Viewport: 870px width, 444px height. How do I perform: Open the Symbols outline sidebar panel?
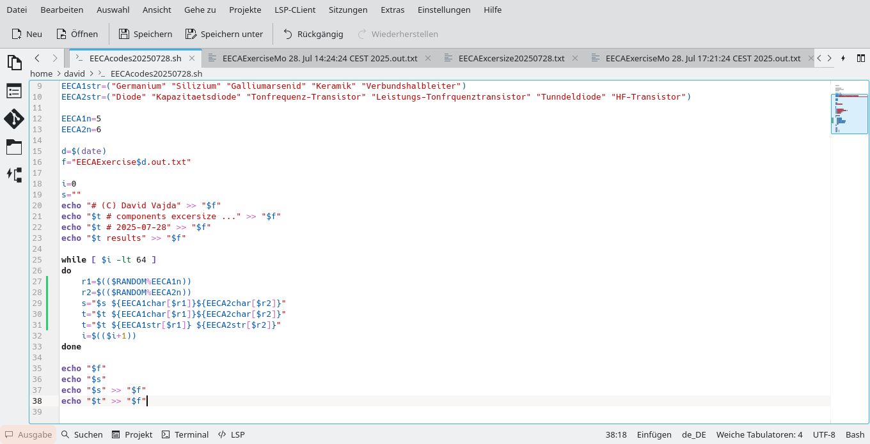coord(14,91)
